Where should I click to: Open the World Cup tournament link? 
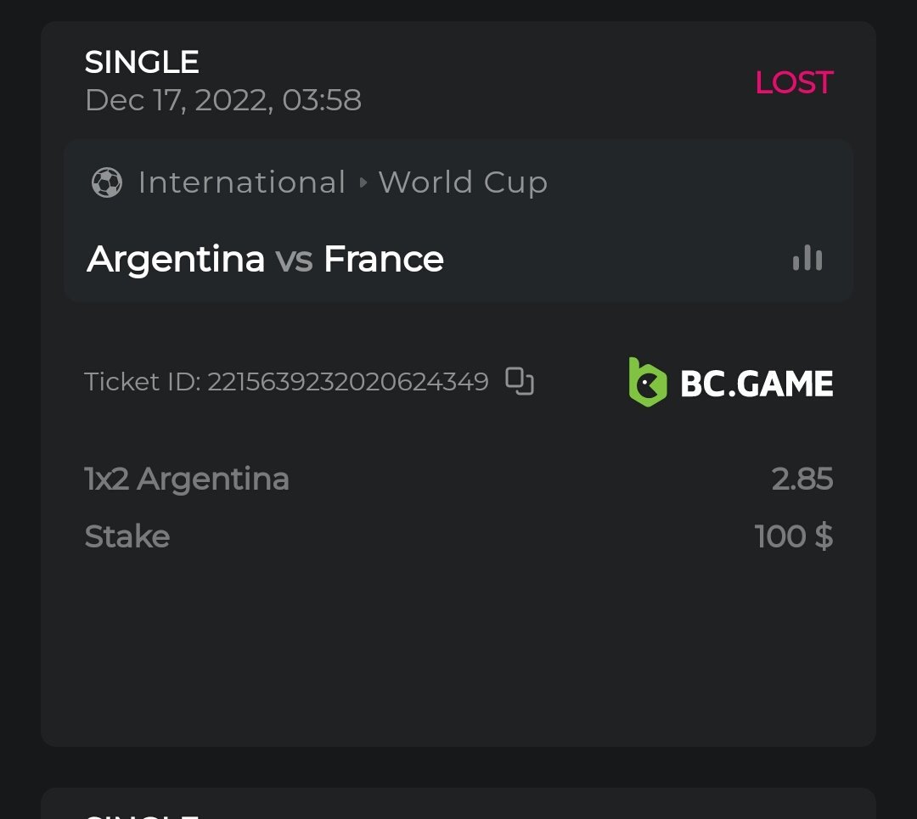click(463, 182)
